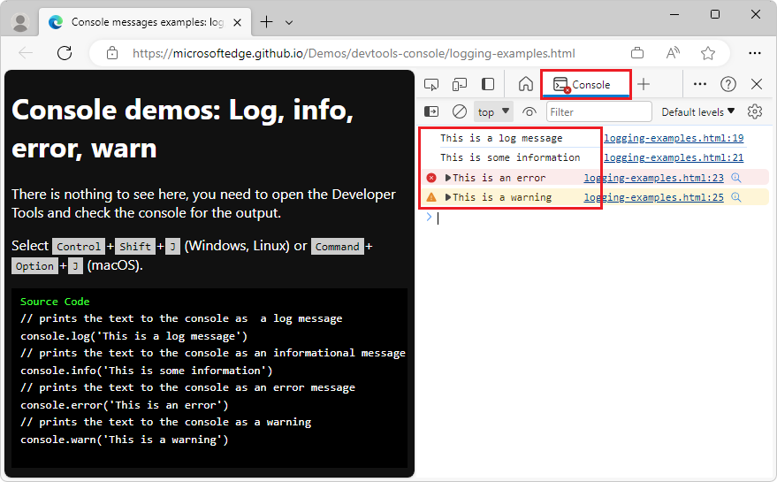
Task: Start Read aloud
Action: point(673,52)
